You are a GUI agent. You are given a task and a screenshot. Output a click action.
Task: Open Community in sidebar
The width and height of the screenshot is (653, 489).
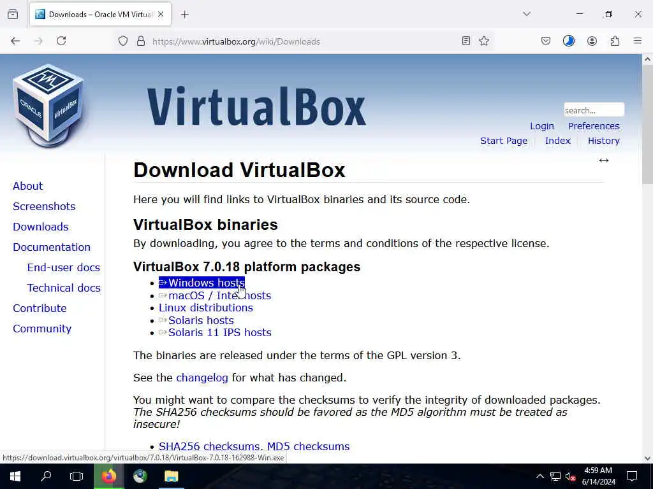click(42, 329)
